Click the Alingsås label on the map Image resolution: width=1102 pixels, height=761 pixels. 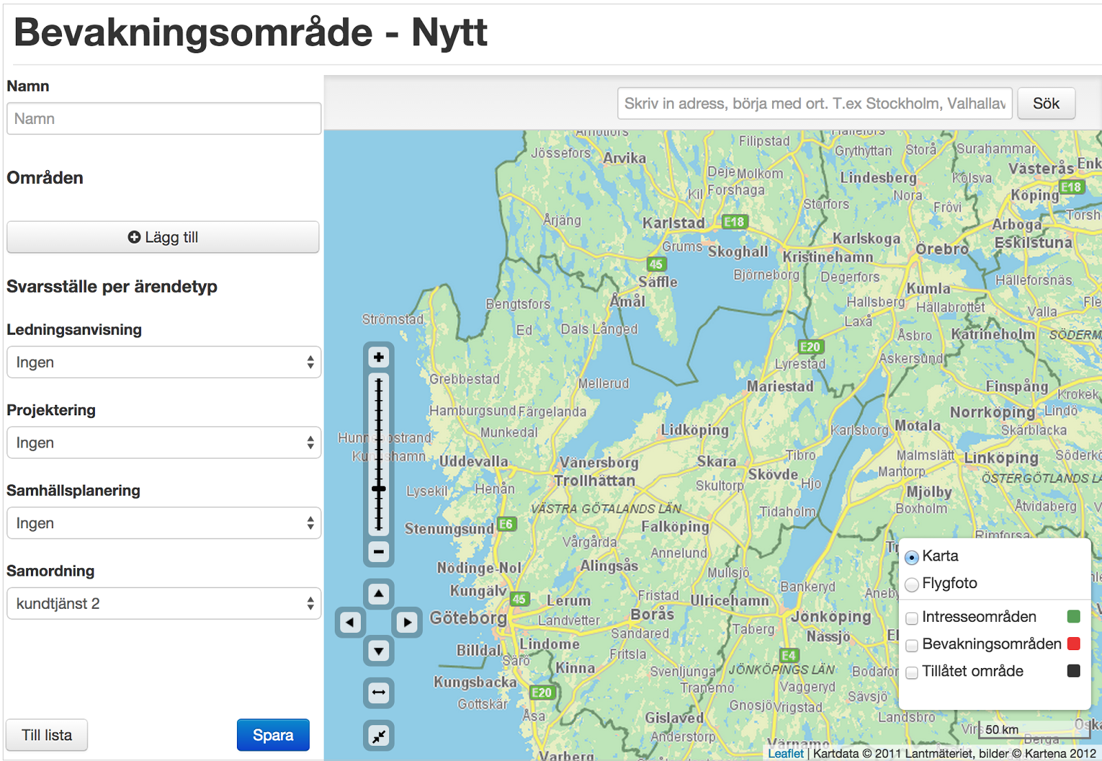click(x=610, y=566)
